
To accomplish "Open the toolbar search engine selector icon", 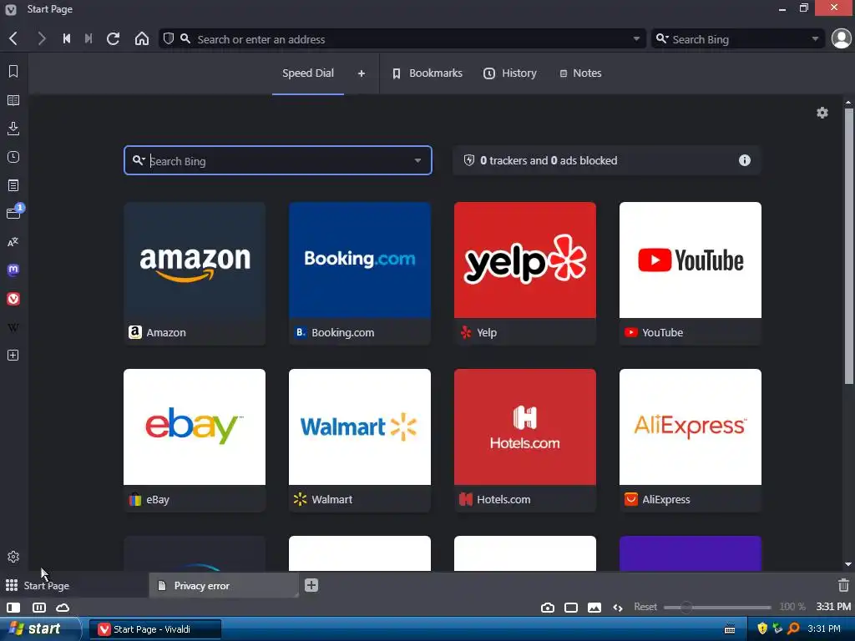I will (x=662, y=38).
